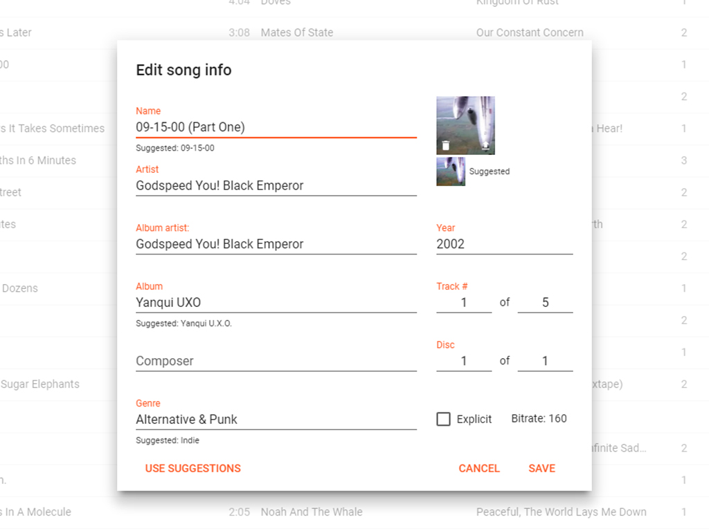
Task: Click the upload album art icon
Action: pos(485,146)
